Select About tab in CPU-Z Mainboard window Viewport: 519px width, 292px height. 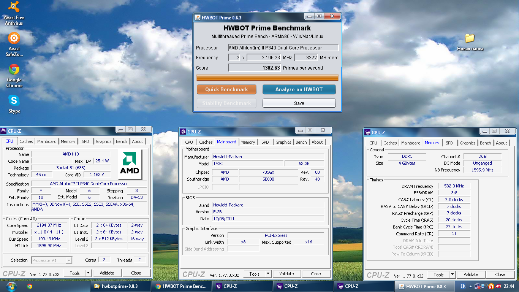(317, 142)
